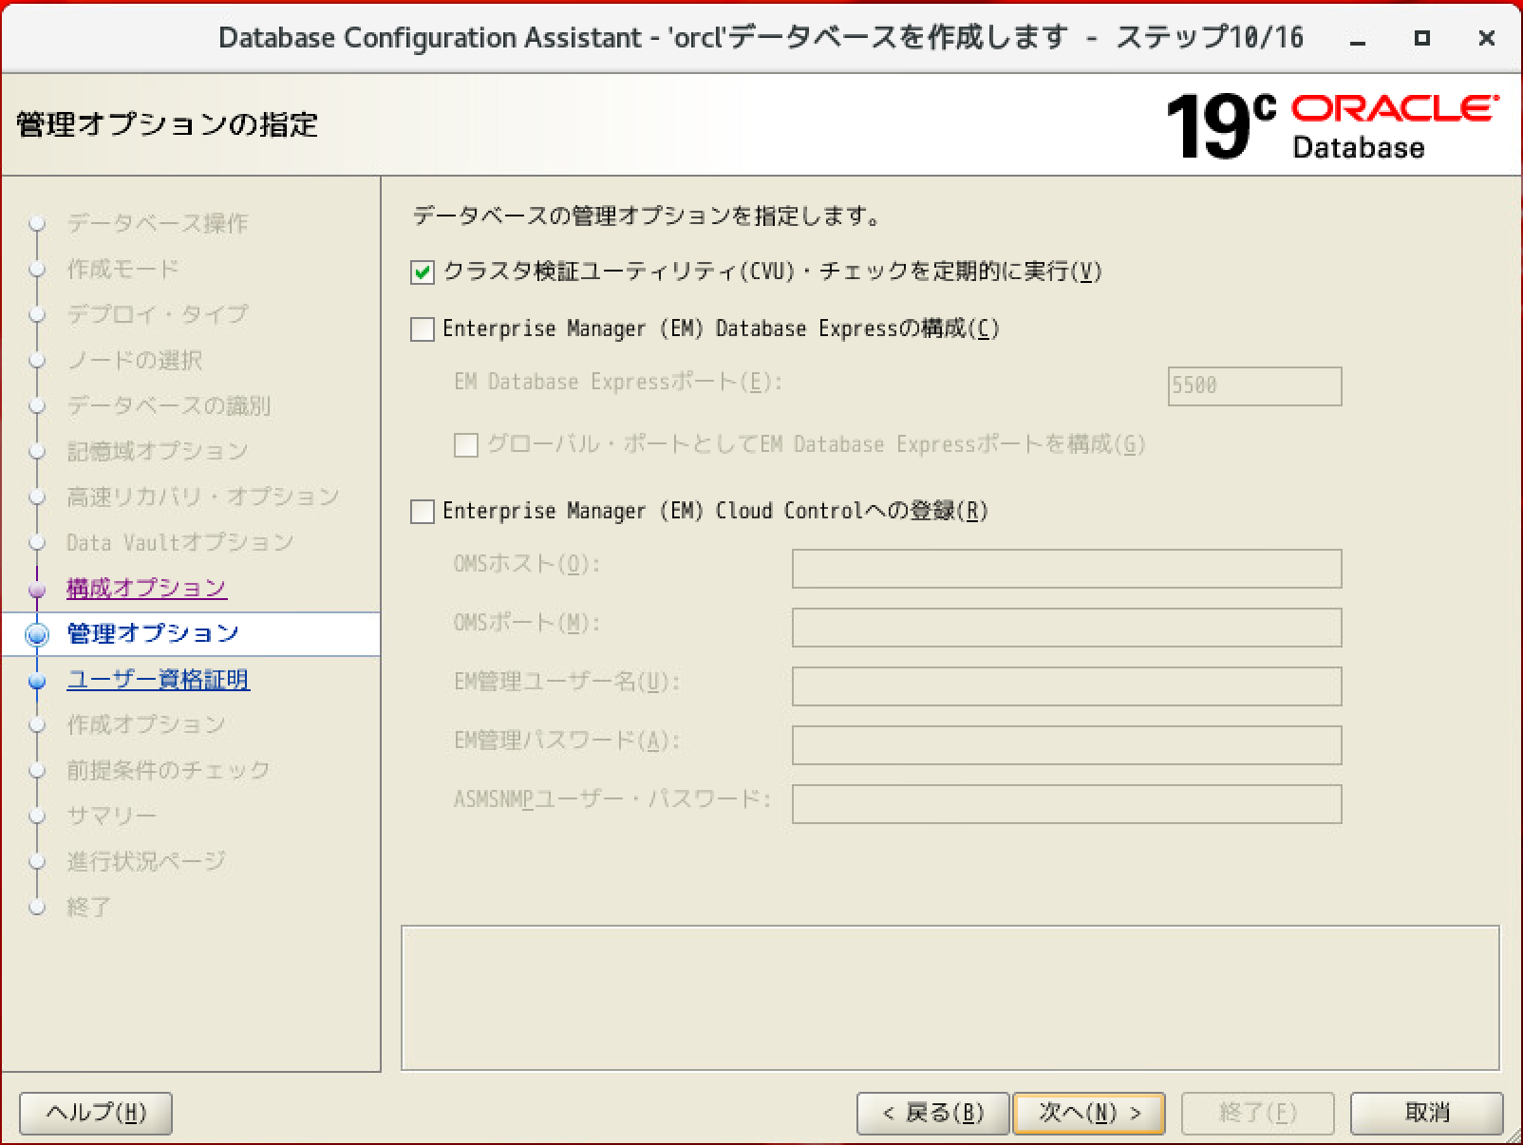Image resolution: width=1523 pixels, height=1145 pixels.
Task: Minimize the Database Configuration Assistant window
Action: [x=1359, y=39]
